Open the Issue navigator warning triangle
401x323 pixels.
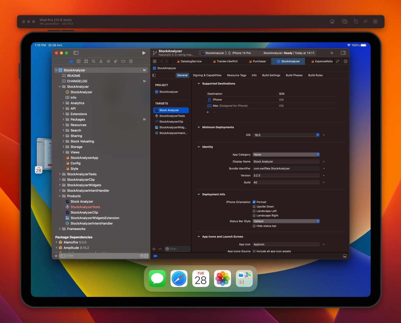pyautogui.click(x=101, y=61)
